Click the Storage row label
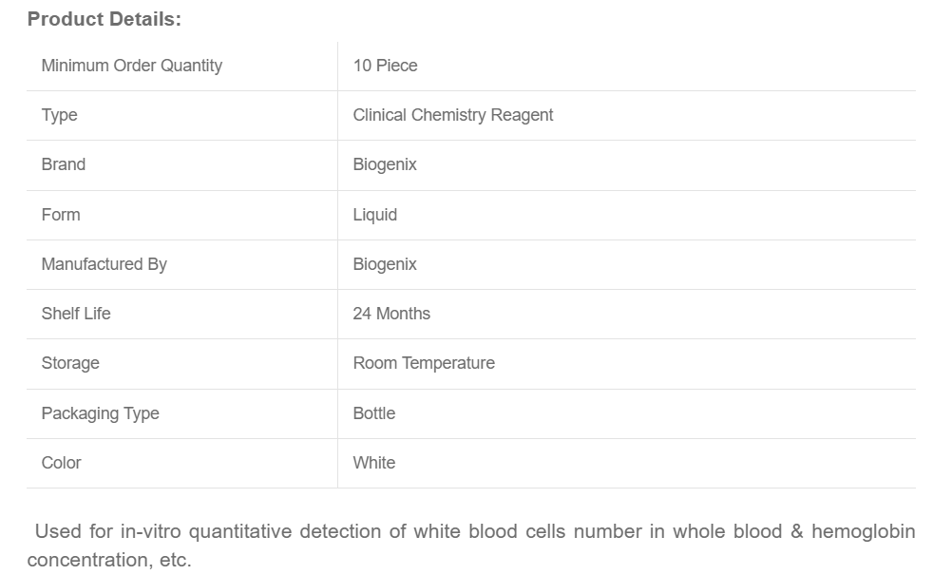The height and width of the screenshot is (575, 933). coord(69,363)
